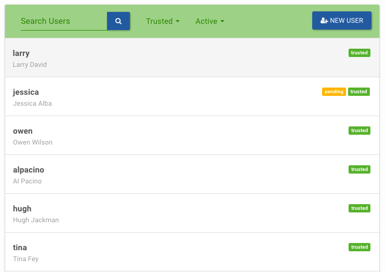The height and width of the screenshot is (272, 386).
Task: Click the NEW USER button
Action: 342,21
